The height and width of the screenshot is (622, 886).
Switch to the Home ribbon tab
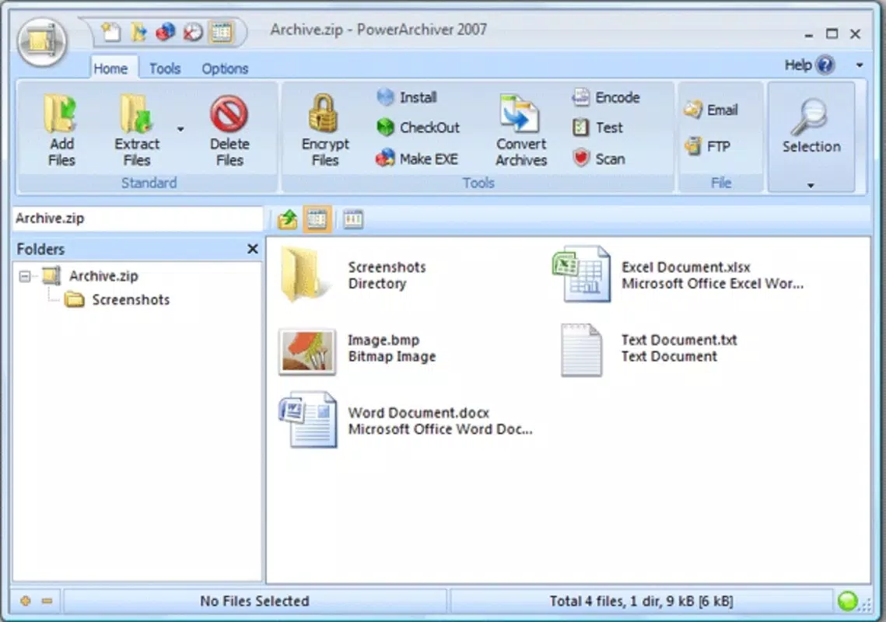(110, 68)
